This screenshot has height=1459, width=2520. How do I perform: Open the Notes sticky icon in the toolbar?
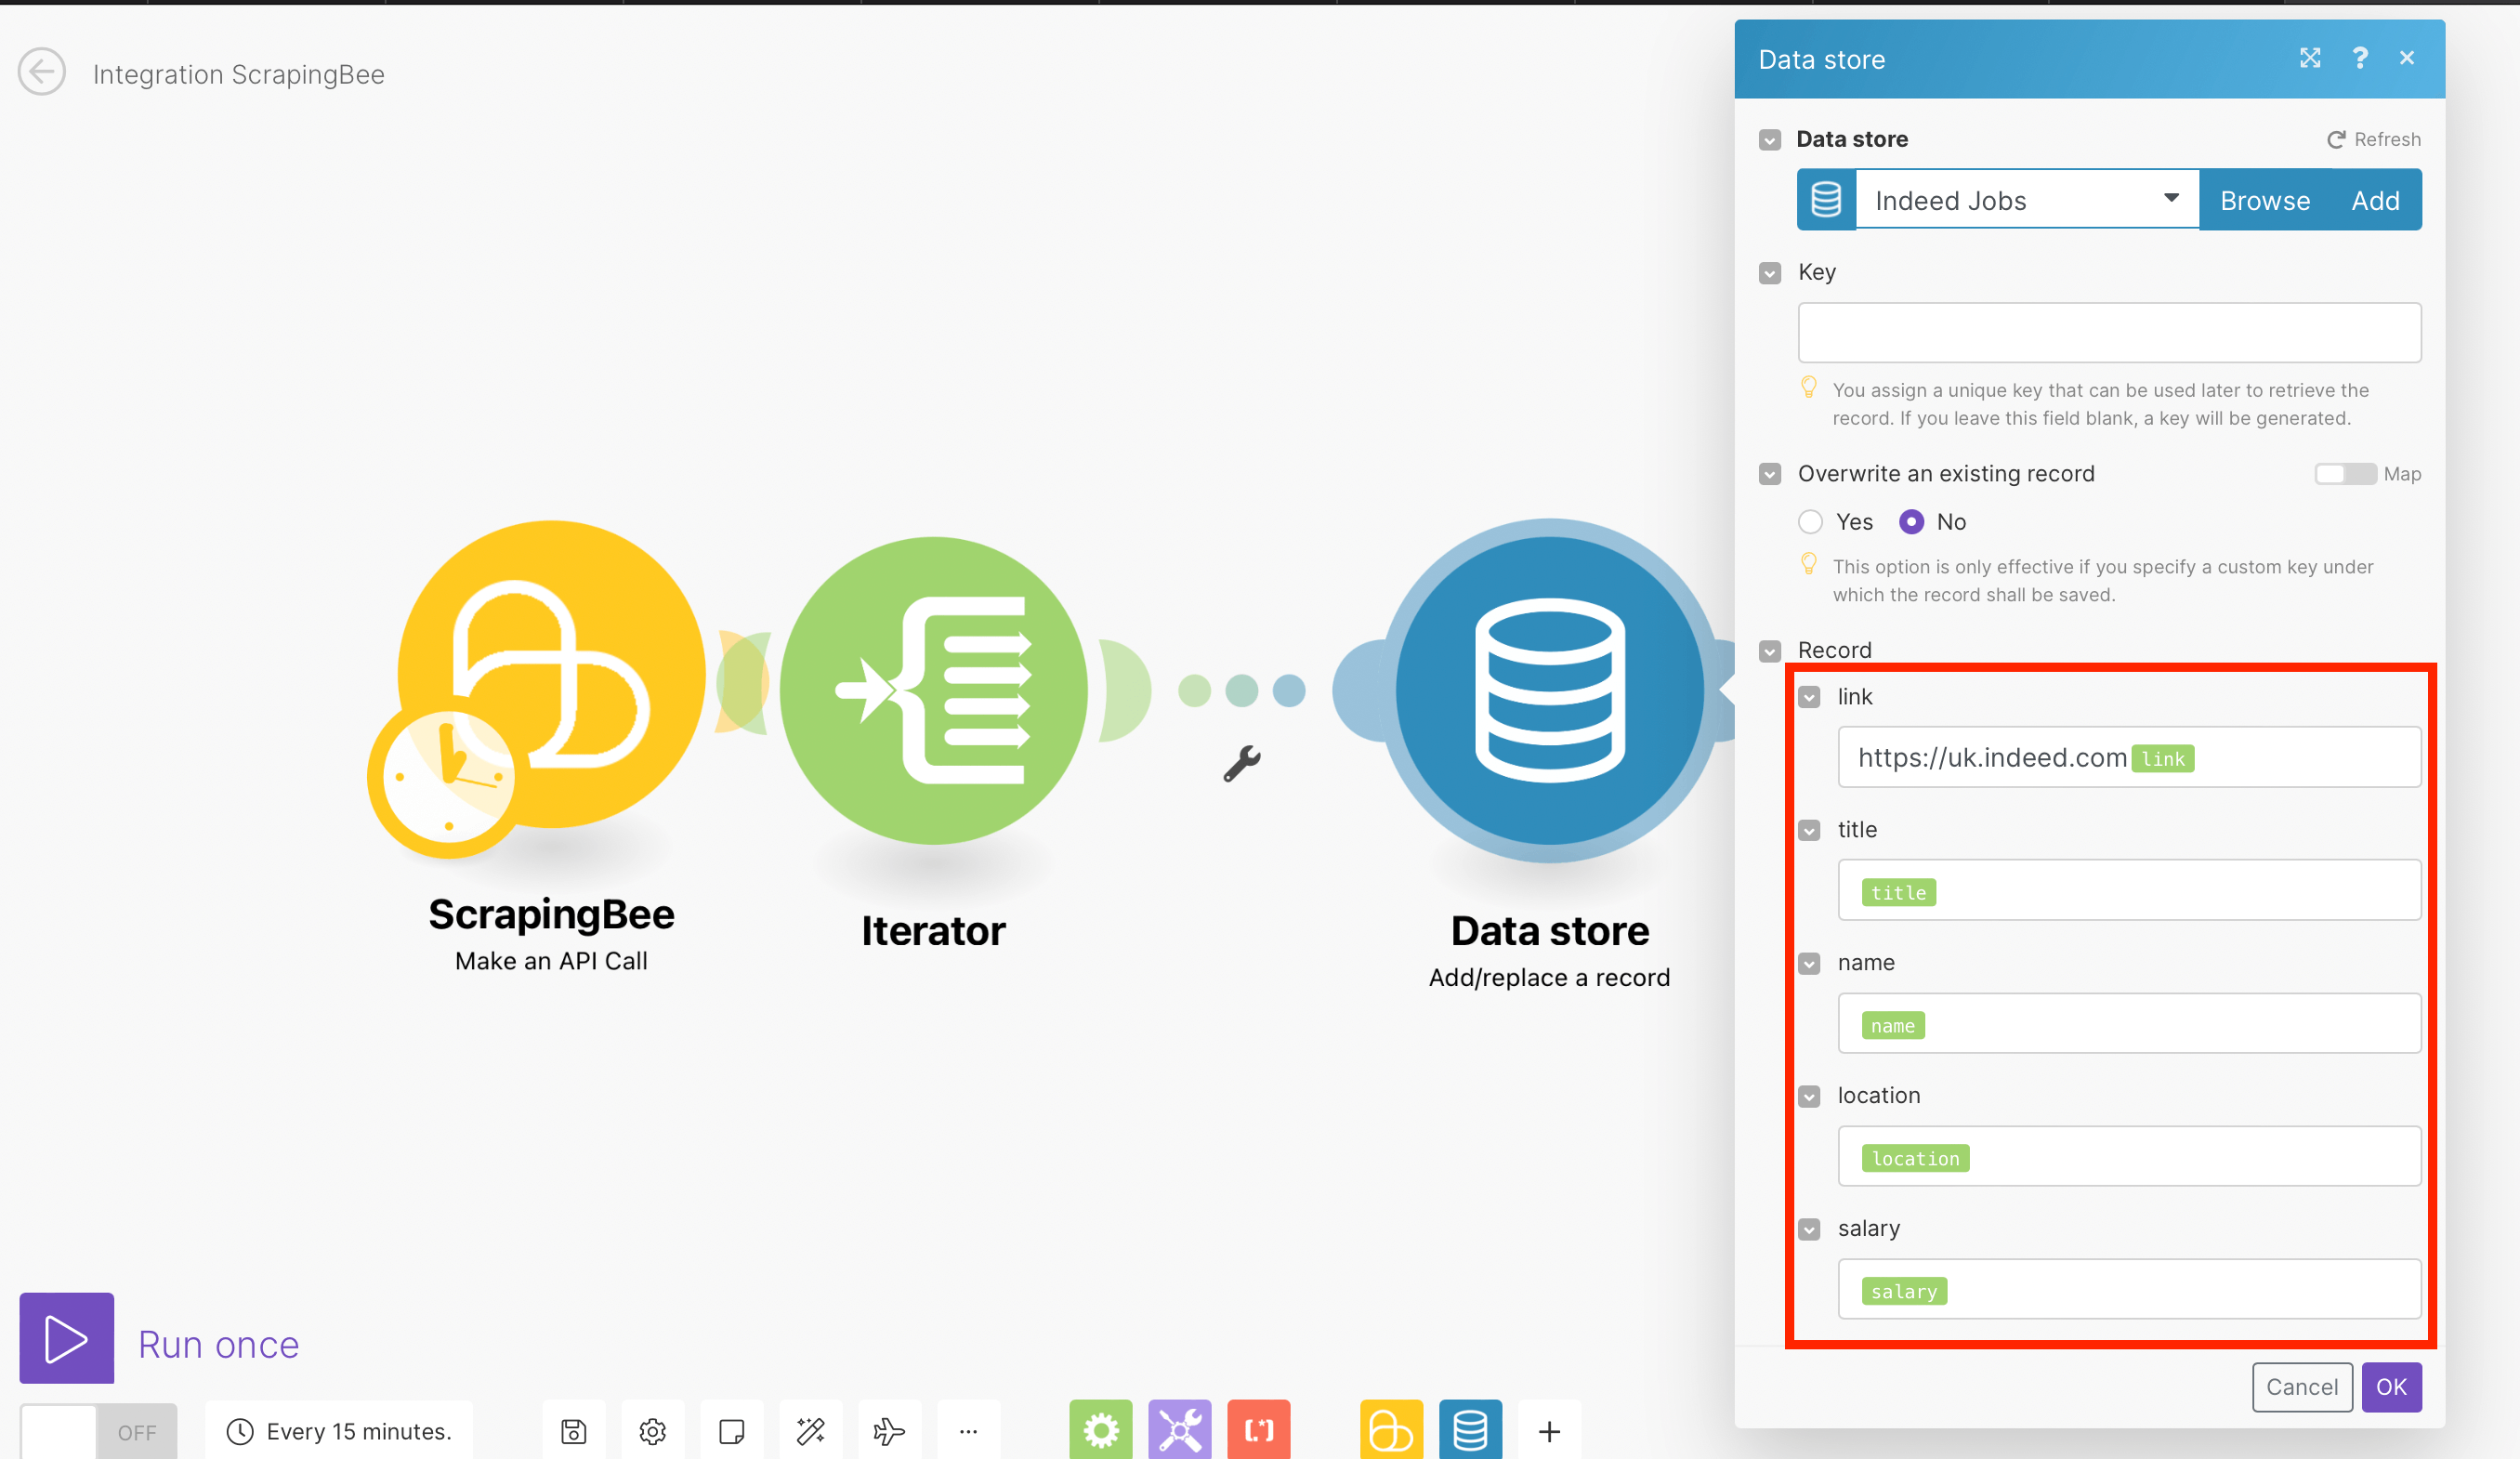[x=731, y=1431]
